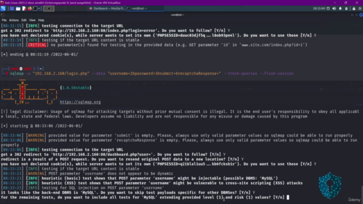Click the blue terminal window close button
363x204 pixels.
(361, 15)
